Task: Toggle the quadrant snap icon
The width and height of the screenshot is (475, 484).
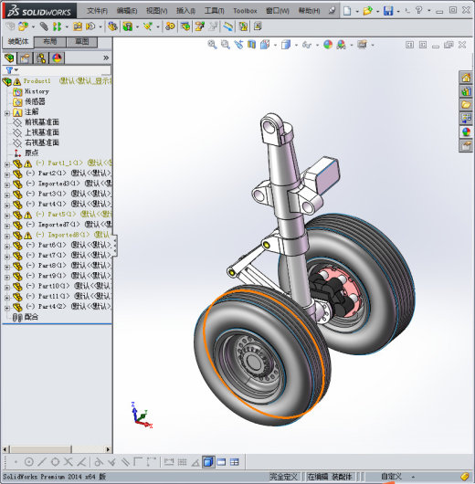Action: [55, 462]
